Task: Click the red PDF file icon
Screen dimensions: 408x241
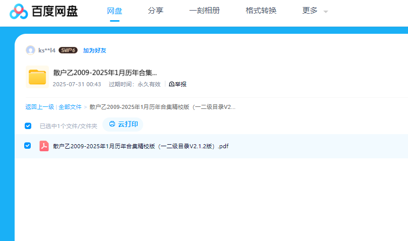Action: (44, 146)
